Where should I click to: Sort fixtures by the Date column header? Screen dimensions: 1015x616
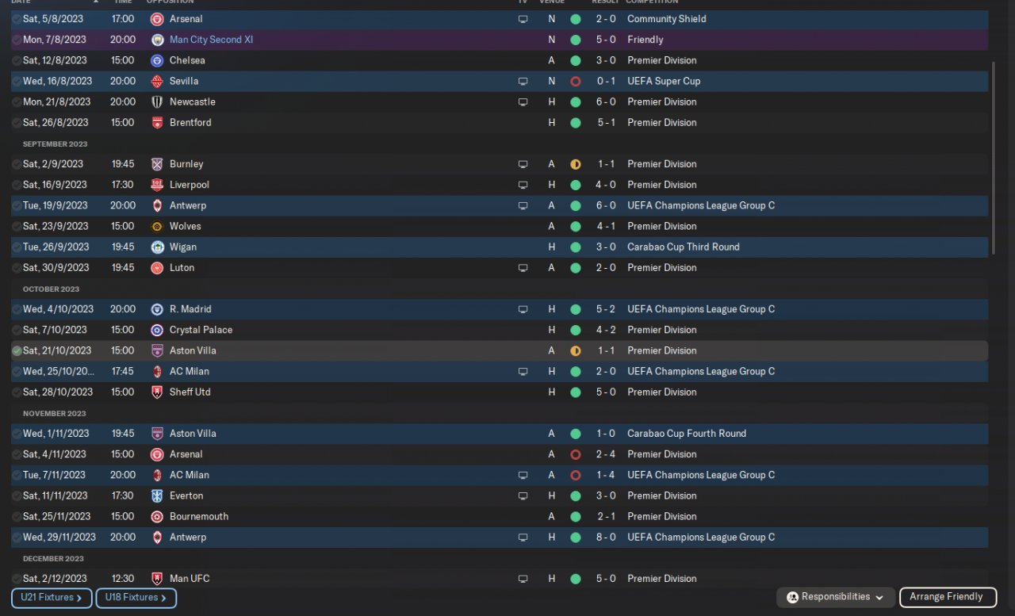pos(21,2)
